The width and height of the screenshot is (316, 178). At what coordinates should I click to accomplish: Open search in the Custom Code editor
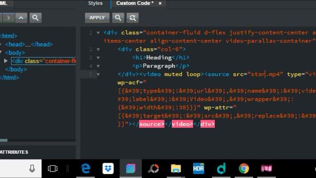click(x=118, y=18)
